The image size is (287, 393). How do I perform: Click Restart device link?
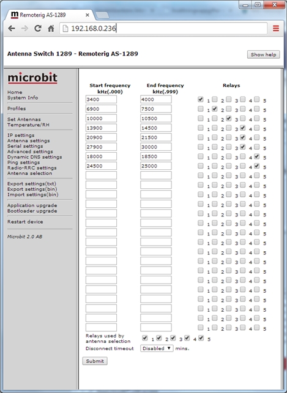click(x=25, y=222)
